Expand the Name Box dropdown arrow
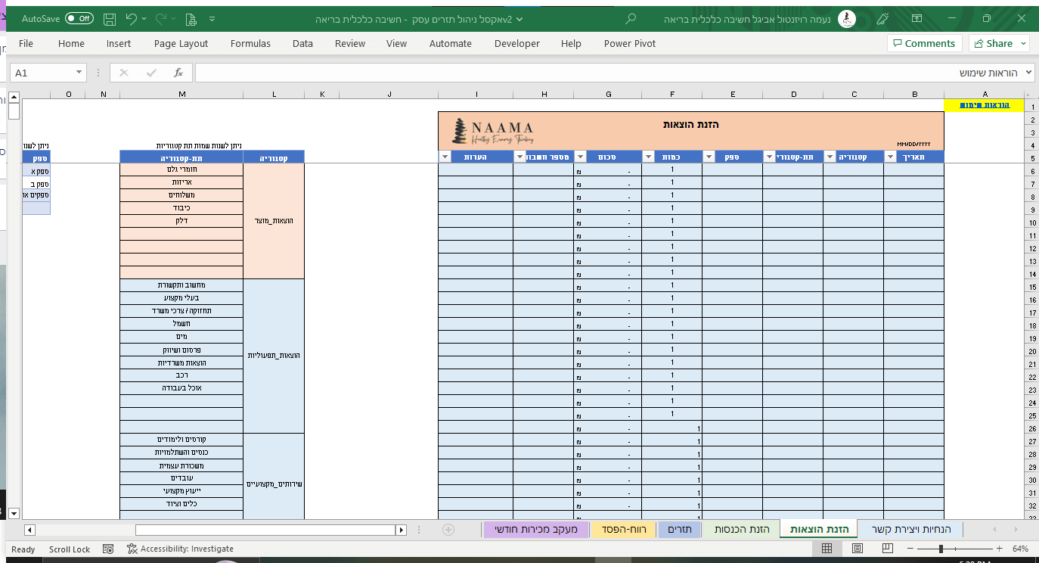The height and width of the screenshot is (563, 1039). [x=79, y=73]
